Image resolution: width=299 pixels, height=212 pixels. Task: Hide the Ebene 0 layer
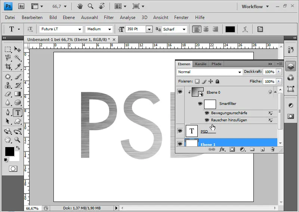pyautogui.click(x=180, y=92)
